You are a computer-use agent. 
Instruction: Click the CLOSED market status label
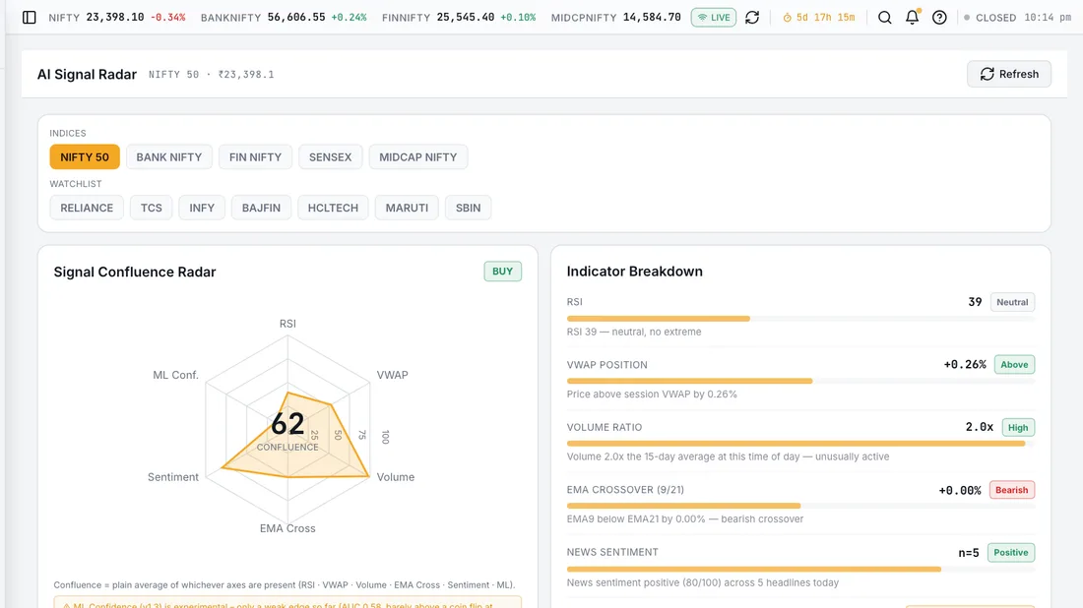click(996, 18)
